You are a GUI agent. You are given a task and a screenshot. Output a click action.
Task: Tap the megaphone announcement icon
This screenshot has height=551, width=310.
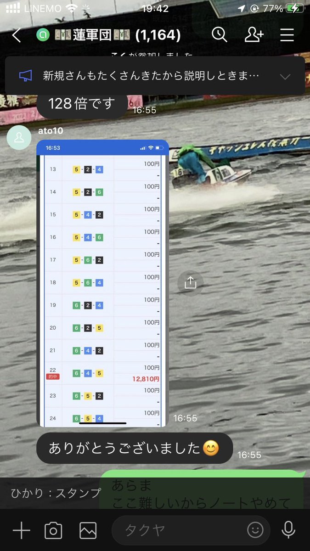pyautogui.click(x=26, y=76)
